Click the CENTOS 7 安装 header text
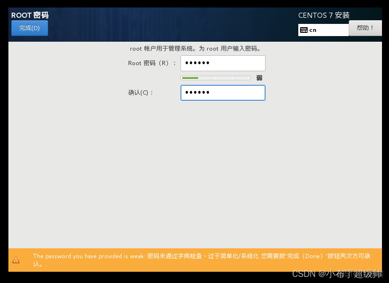The width and height of the screenshot is (389, 283). click(324, 15)
